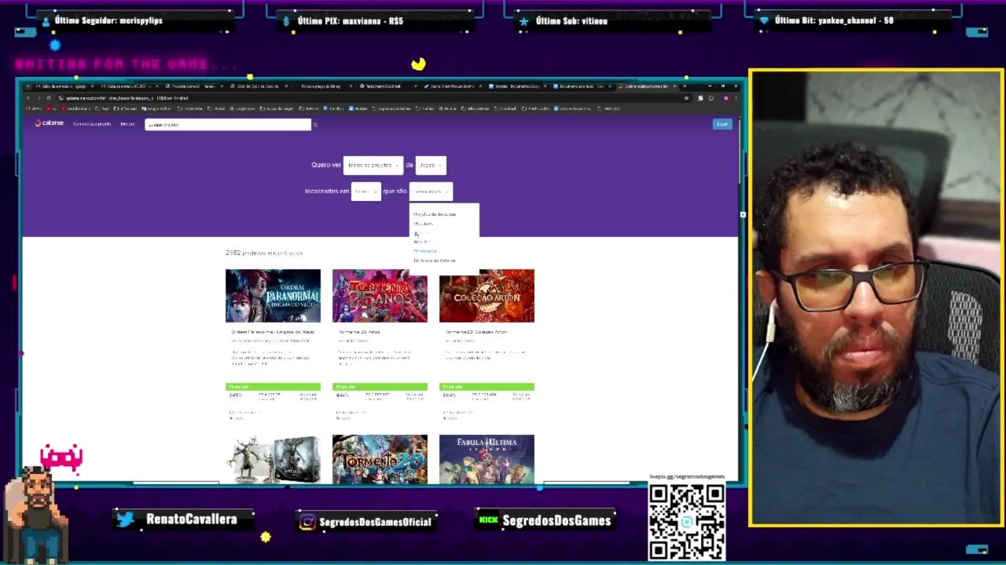Click the green progress bar under Coleção Arton

486,387
